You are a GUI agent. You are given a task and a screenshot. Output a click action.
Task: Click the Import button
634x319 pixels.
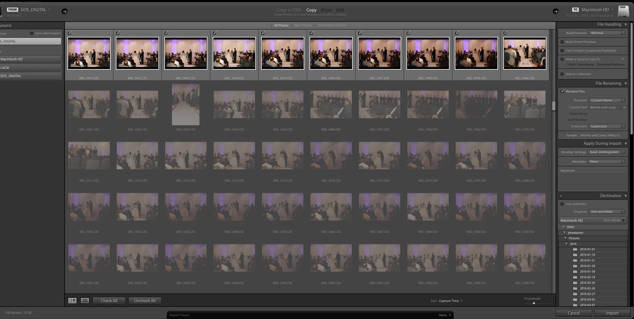click(x=612, y=313)
